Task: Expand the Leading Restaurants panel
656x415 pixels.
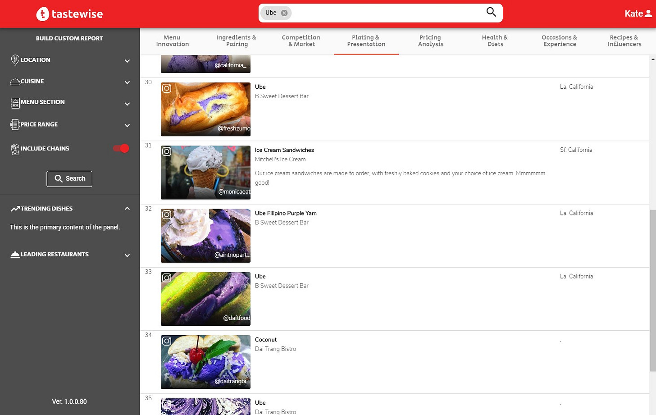Action: point(127,255)
